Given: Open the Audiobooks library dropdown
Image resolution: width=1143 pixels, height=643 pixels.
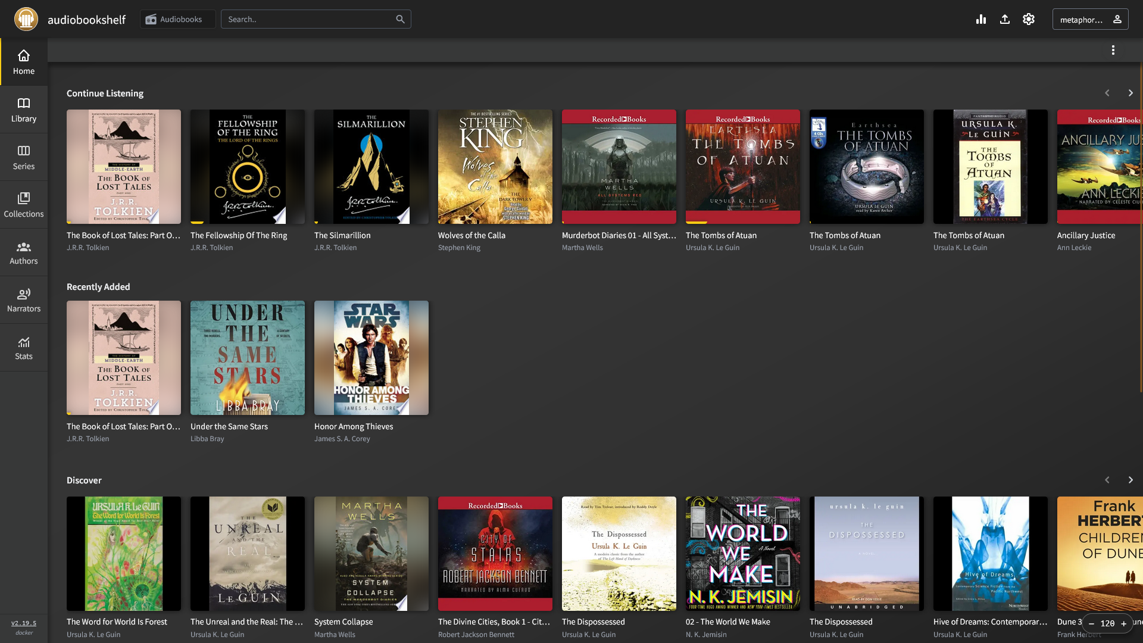Looking at the screenshot, I should coord(177,19).
